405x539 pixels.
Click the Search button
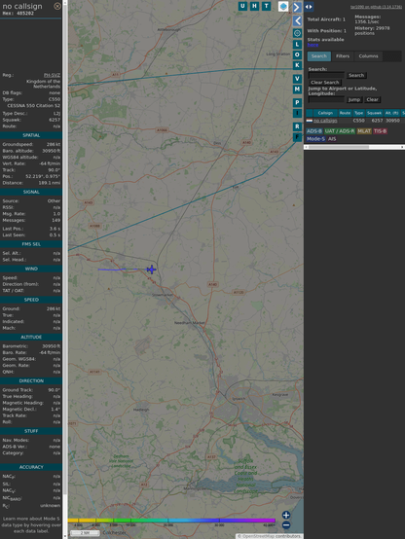pos(356,75)
